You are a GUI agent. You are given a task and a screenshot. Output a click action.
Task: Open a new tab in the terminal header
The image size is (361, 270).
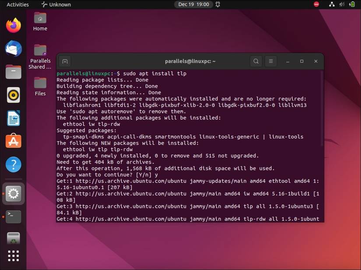pos(65,61)
